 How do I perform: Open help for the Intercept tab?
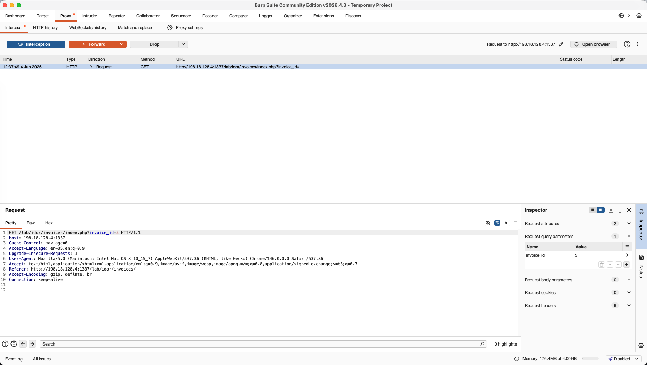tap(627, 44)
